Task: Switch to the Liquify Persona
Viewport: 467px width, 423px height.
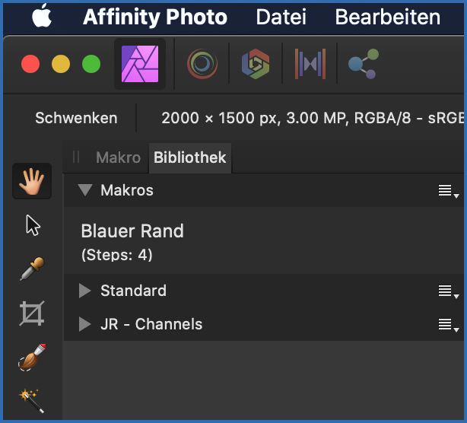Action: [x=202, y=65]
